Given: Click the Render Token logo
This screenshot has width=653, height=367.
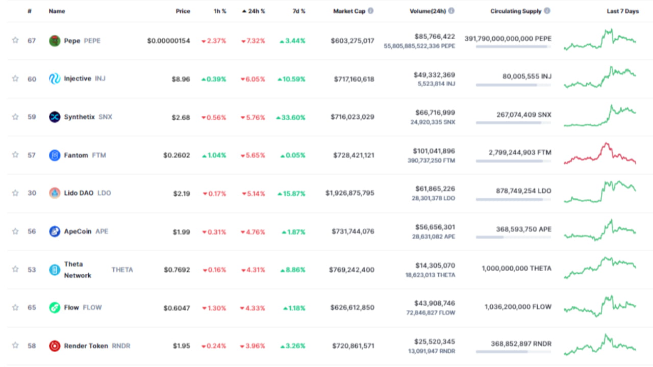Looking at the screenshot, I should (55, 346).
